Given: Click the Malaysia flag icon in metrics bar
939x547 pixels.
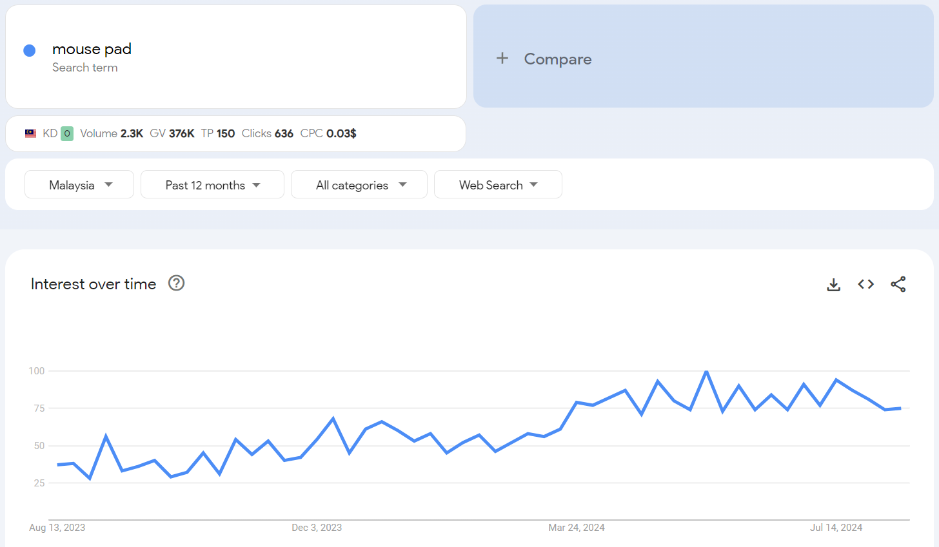Looking at the screenshot, I should pos(30,133).
